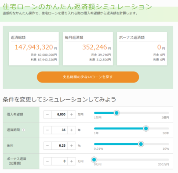The height and width of the screenshot is (173, 178).
Task: Increase 返済期間 with plus button
Action: coord(72,130)
